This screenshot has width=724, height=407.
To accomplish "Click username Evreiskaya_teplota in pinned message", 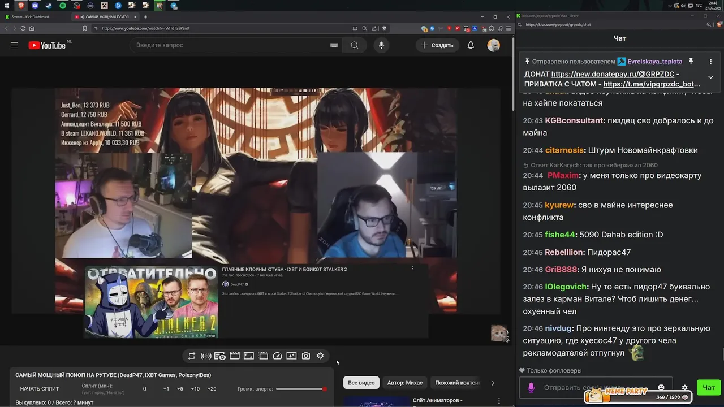I will [x=654, y=61].
